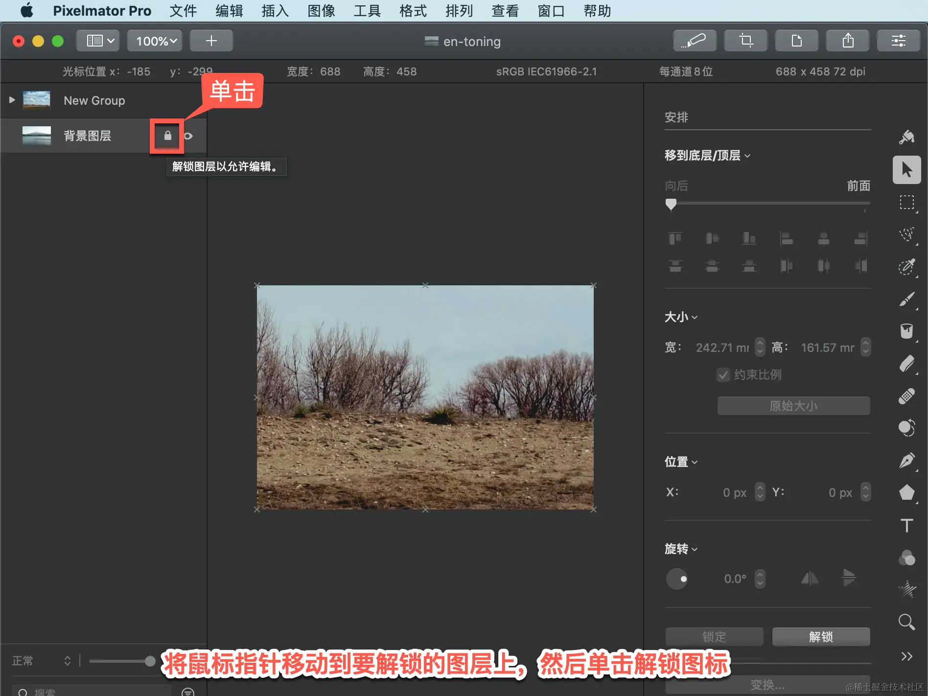Toggle the 约束比例 checkbox
Screen dimensions: 928x696
pyautogui.click(x=723, y=375)
